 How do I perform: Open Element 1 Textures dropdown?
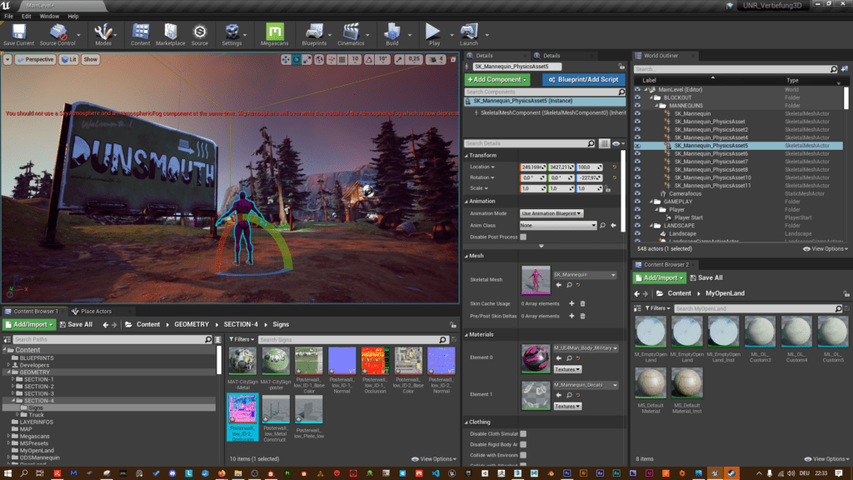tap(567, 407)
